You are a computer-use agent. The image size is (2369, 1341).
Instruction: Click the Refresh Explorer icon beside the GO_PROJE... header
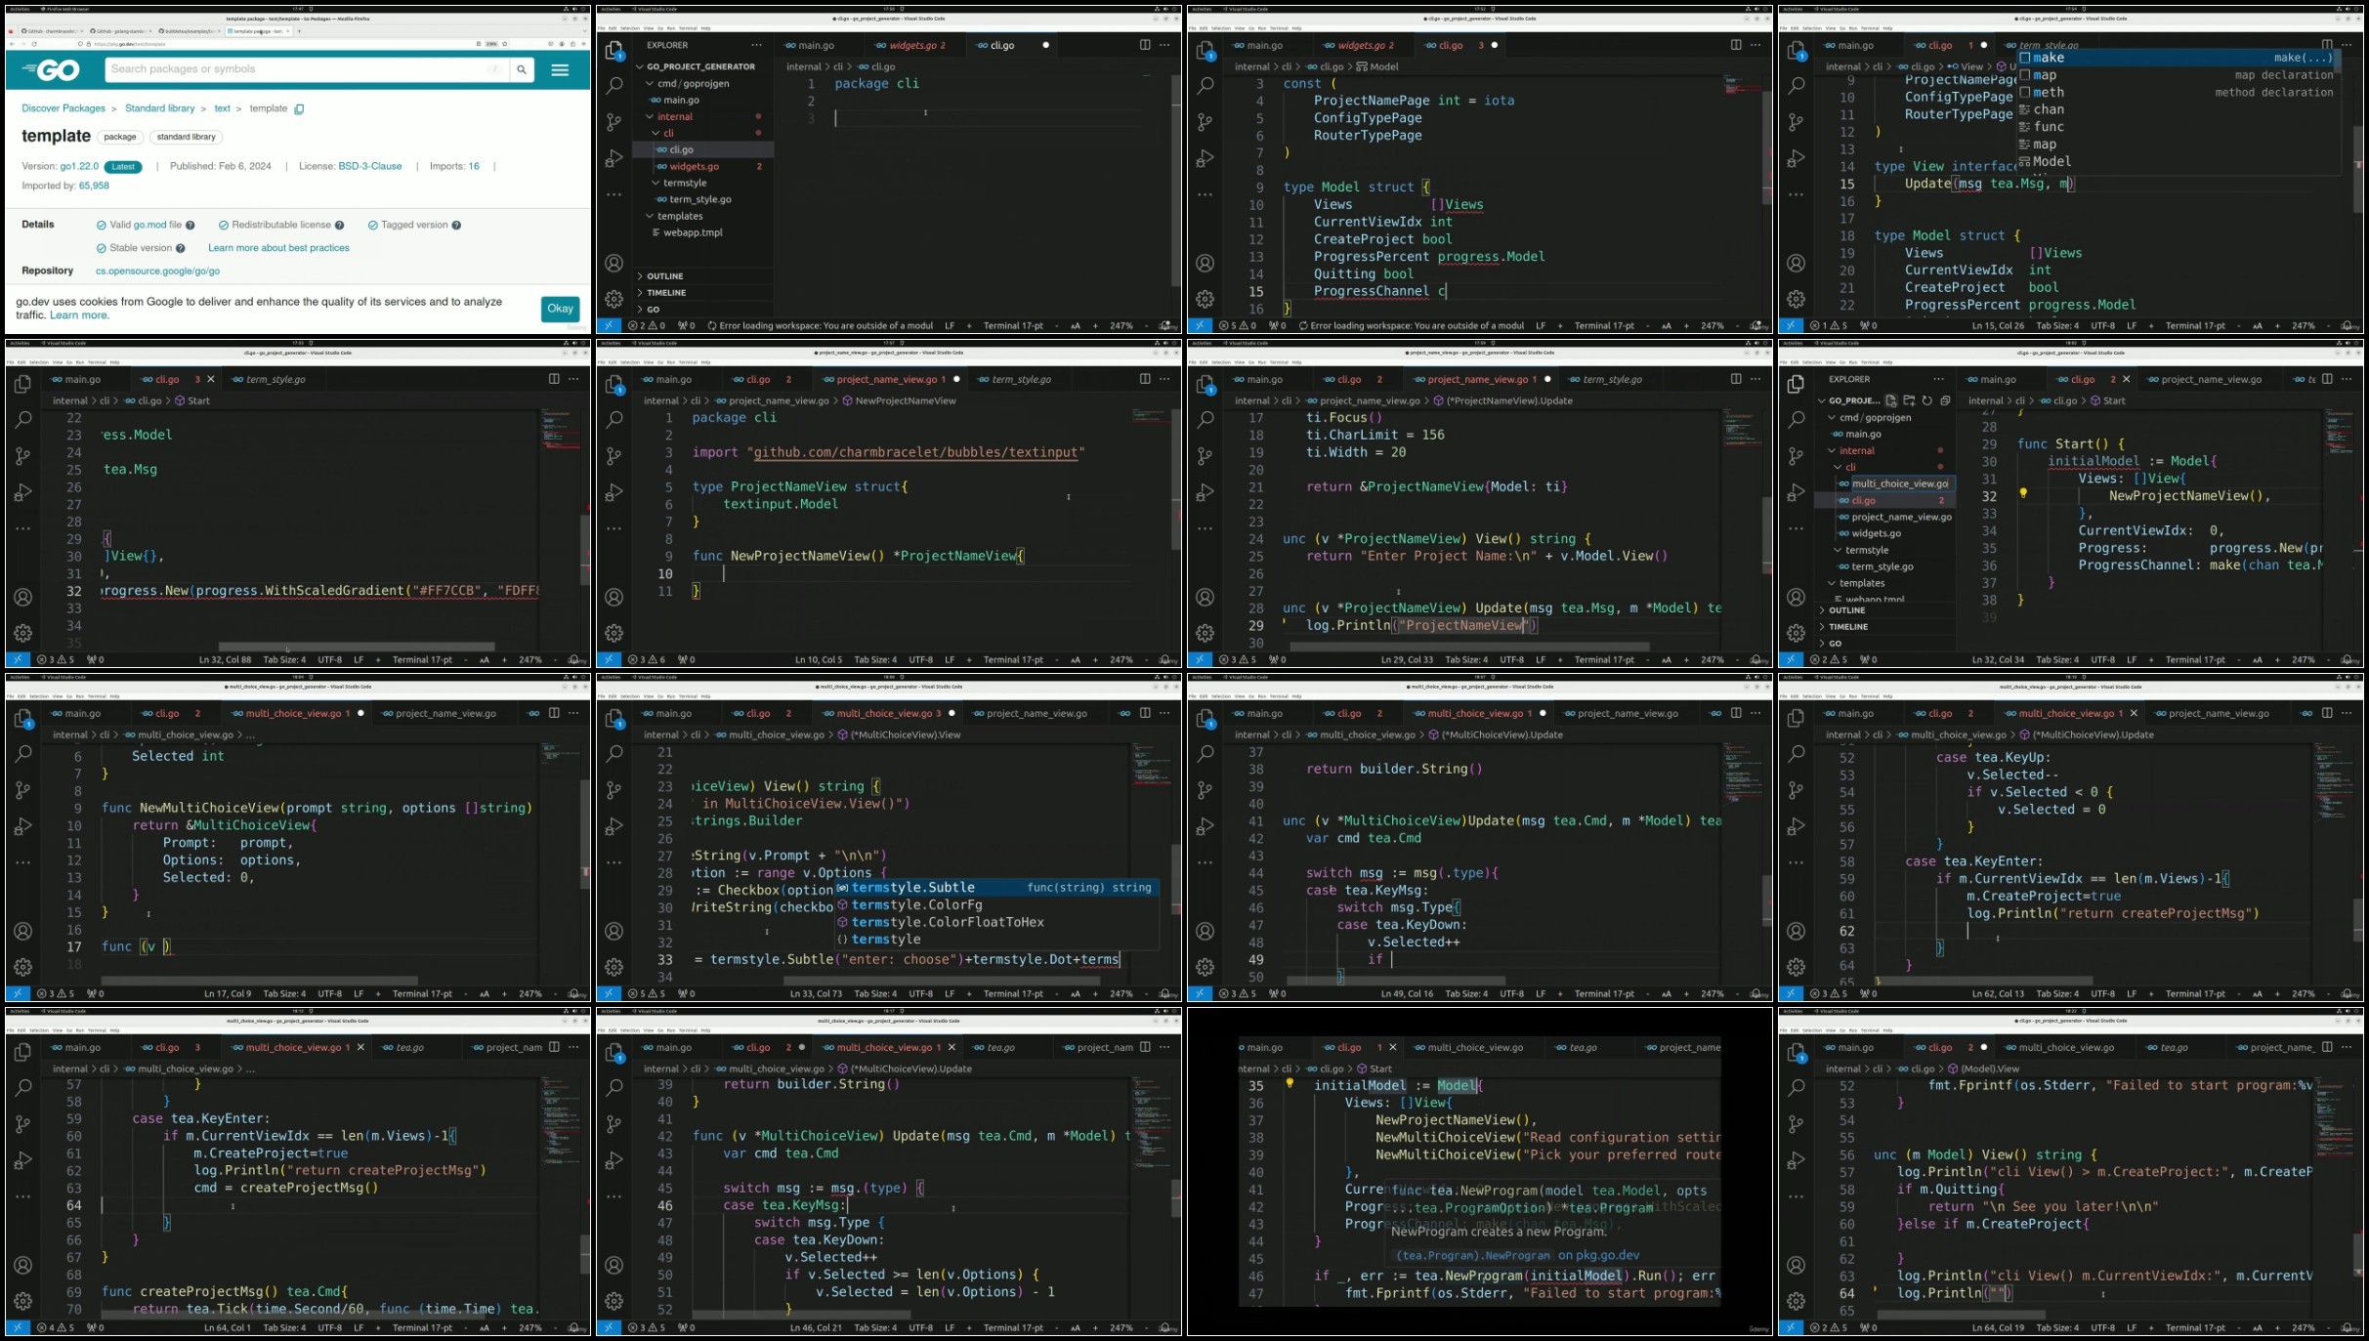(1926, 400)
